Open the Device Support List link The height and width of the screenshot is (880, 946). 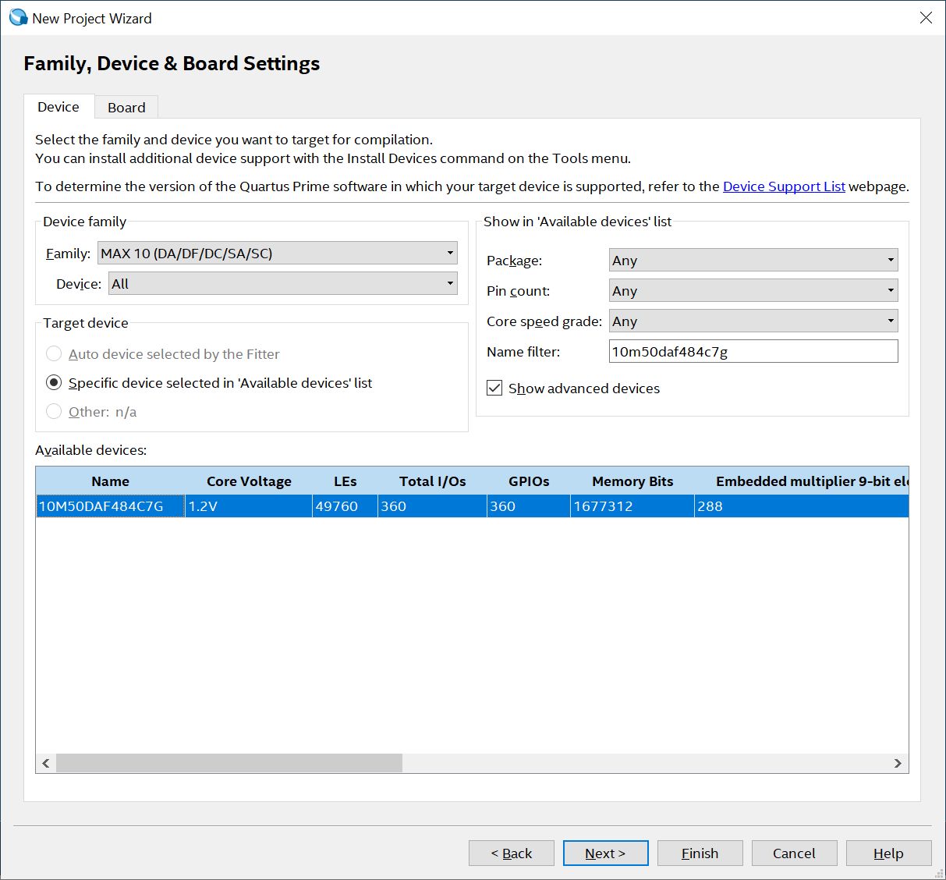pyautogui.click(x=784, y=186)
